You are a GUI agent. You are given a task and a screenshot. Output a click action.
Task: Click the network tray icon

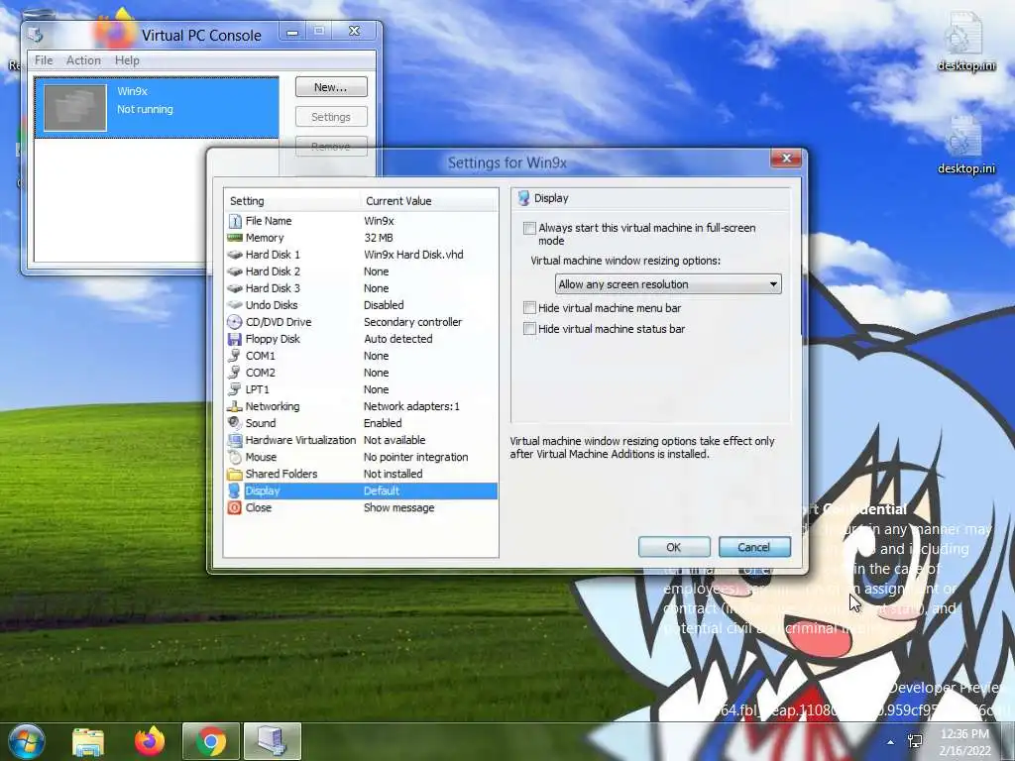pyautogui.click(x=915, y=741)
